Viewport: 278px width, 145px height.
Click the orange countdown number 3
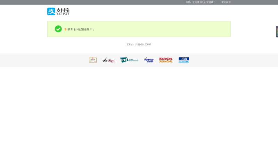pos(65,29)
